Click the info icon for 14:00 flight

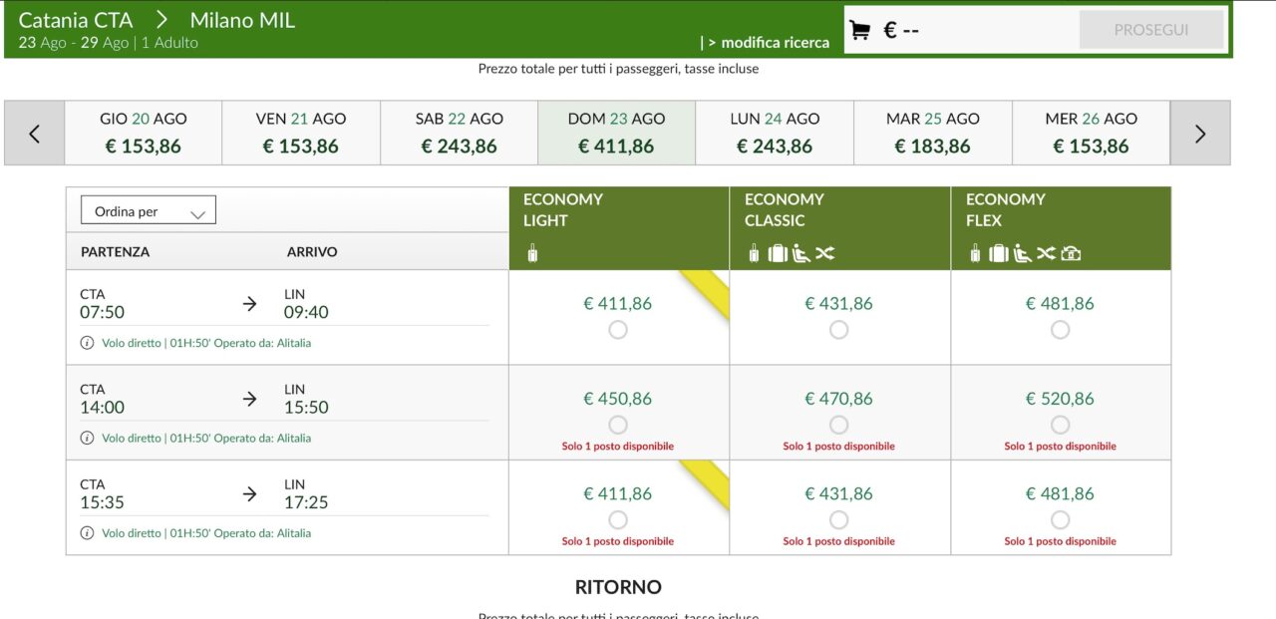tap(87, 439)
